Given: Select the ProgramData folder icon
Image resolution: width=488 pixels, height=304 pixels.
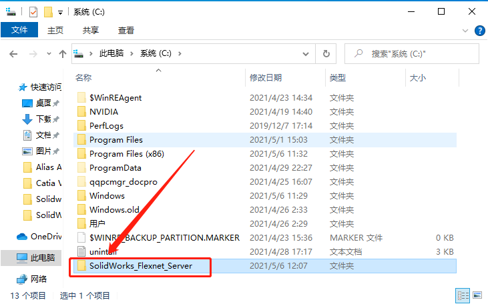Looking at the screenshot, I should [81, 167].
